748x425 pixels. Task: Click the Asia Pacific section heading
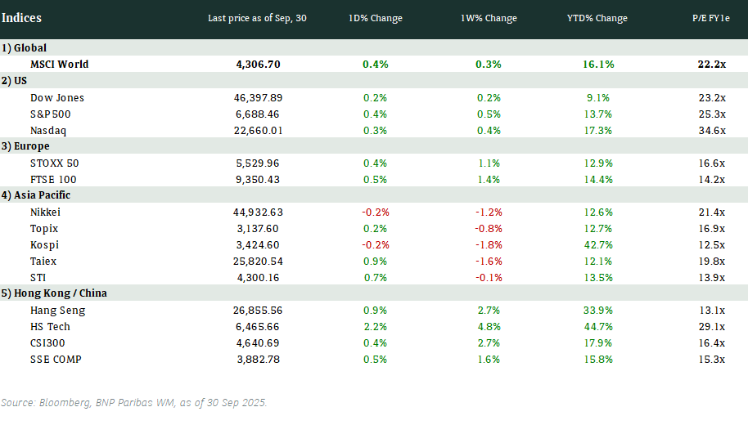click(x=36, y=195)
